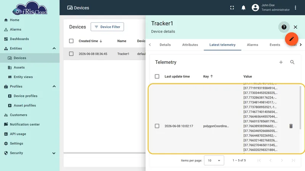Click created time 2026-06-08 08:36:45

click(x=93, y=54)
